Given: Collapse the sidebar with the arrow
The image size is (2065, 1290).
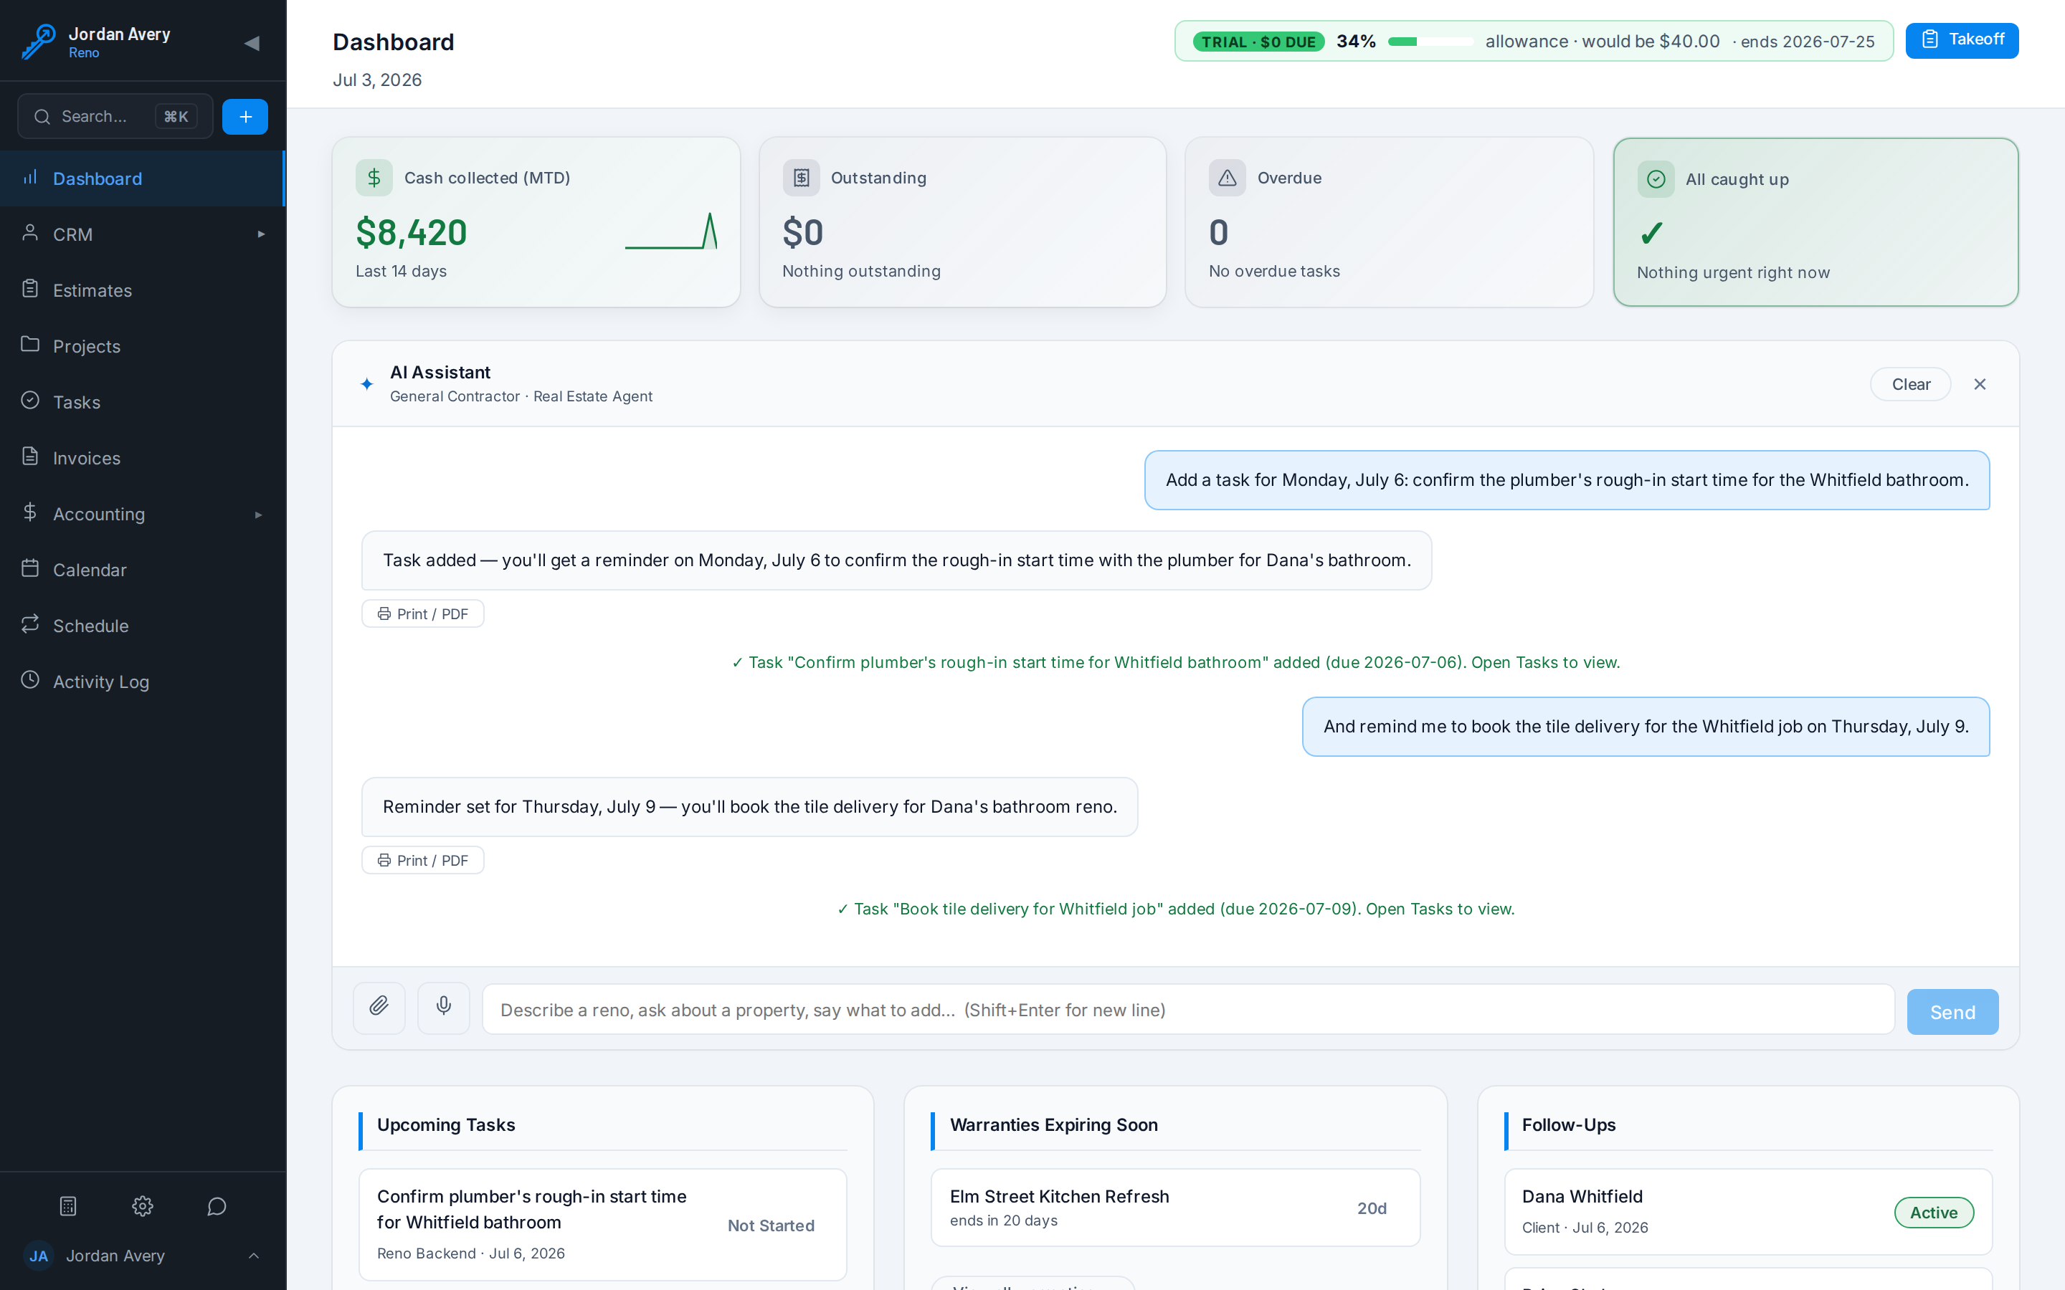Looking at the screenshot, I should (x=252, y=43).
